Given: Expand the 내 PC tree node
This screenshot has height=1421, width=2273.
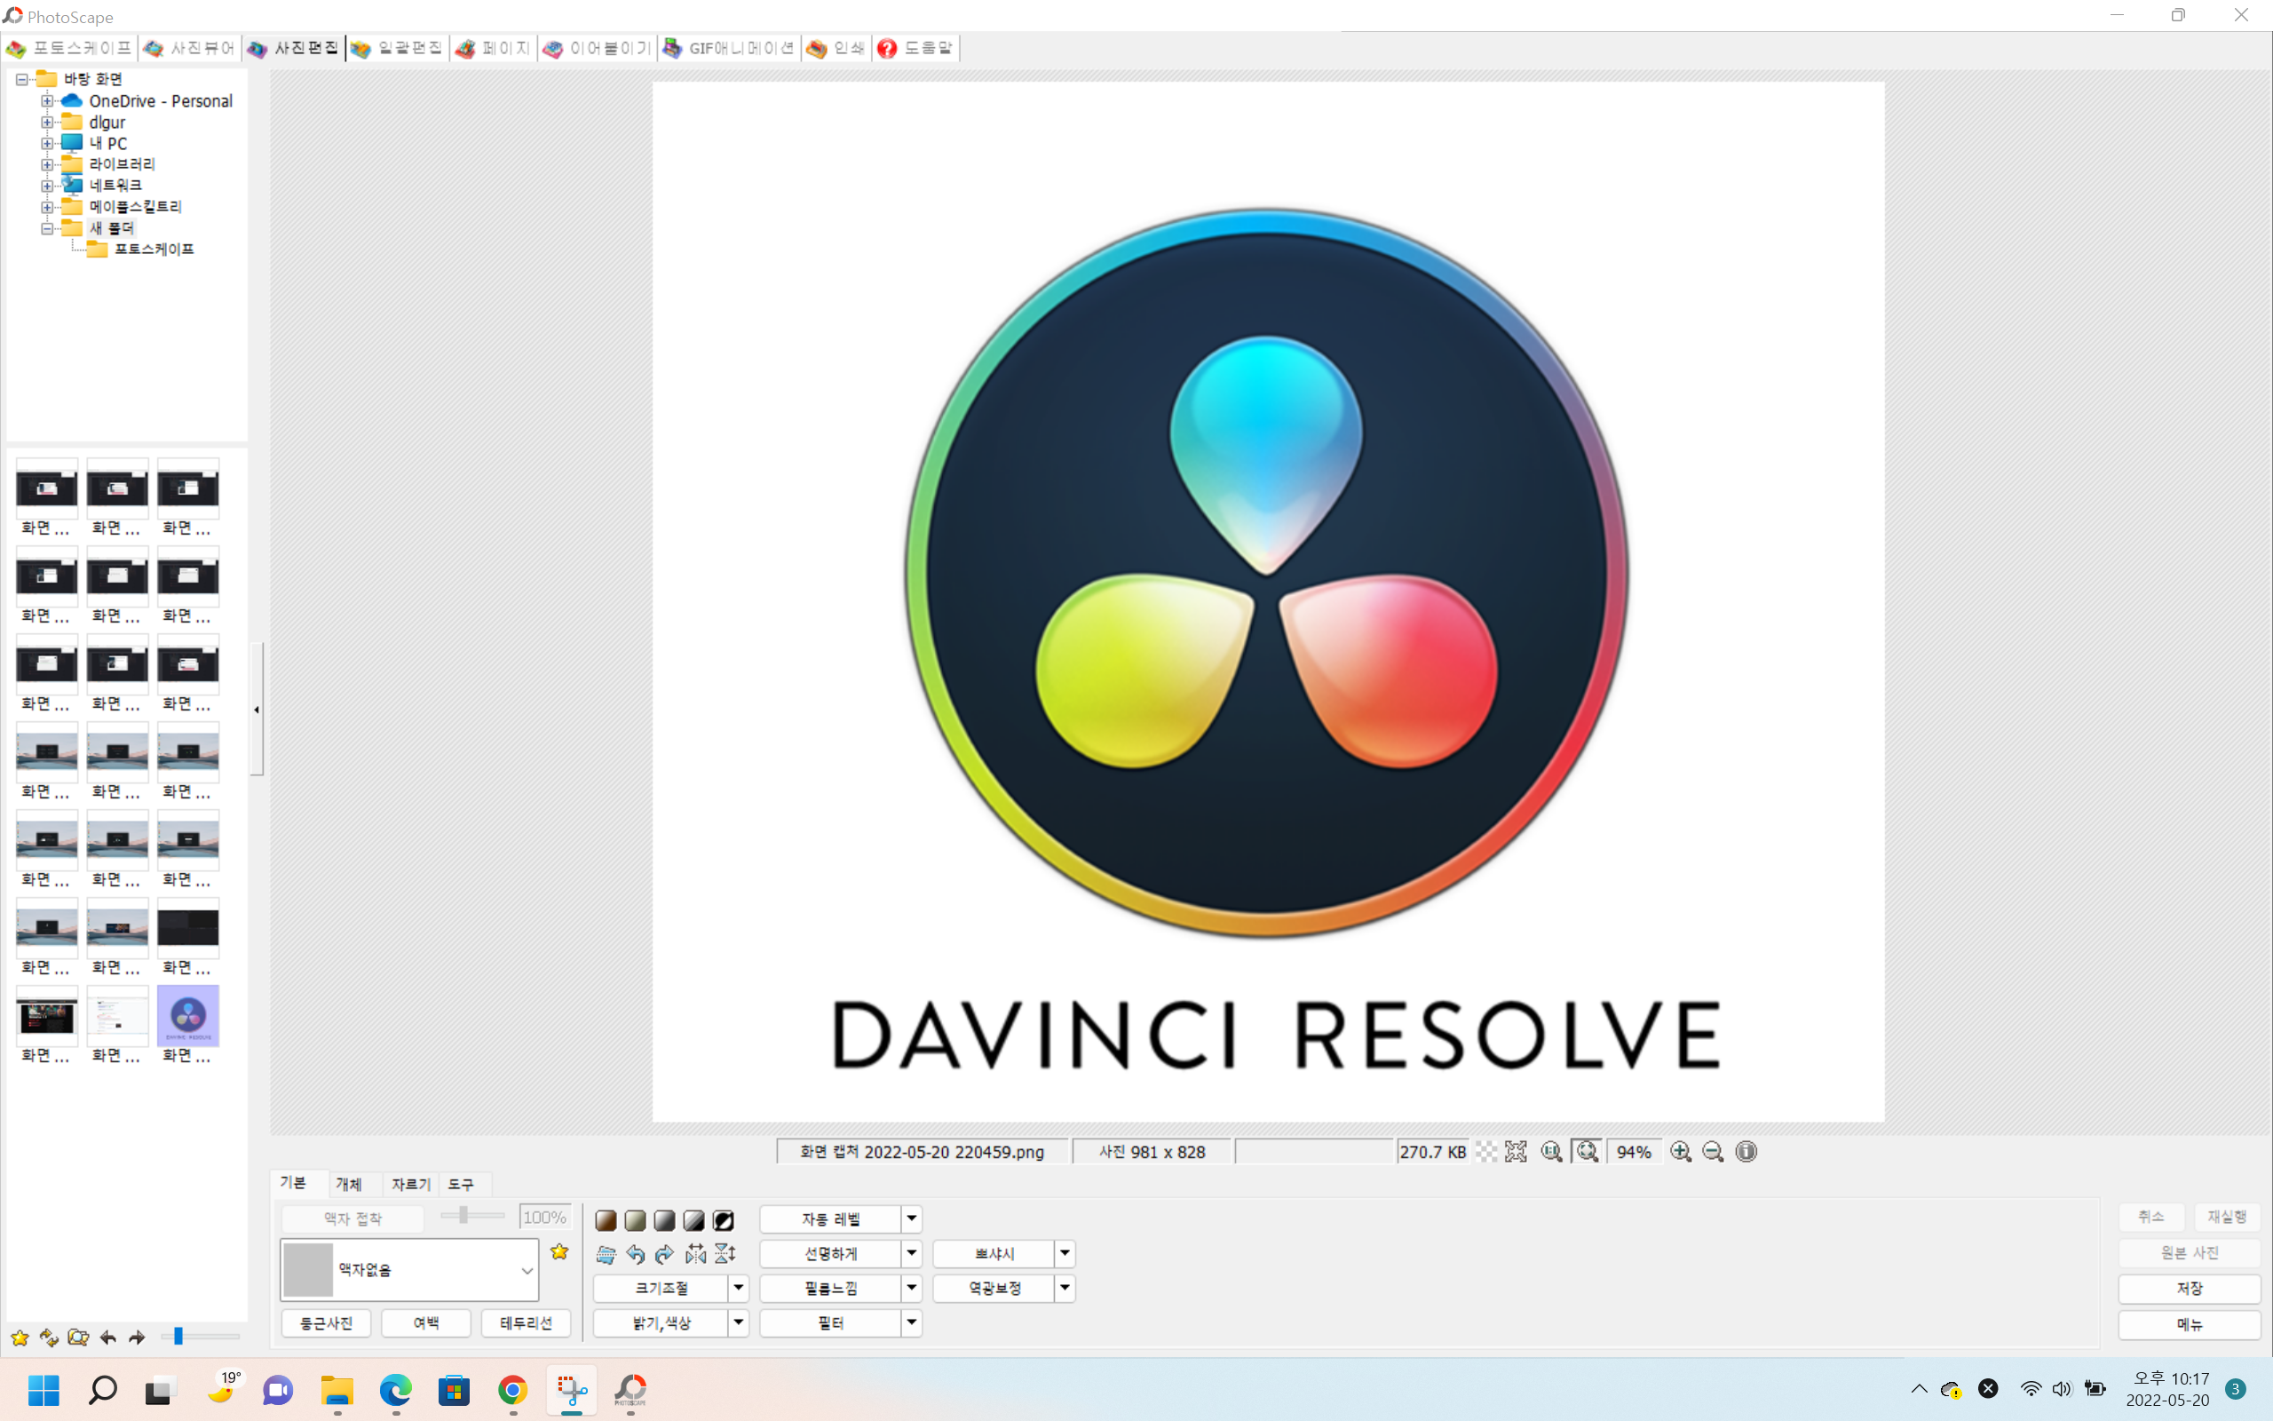Looking at the screenshot, I should point(47,143).
